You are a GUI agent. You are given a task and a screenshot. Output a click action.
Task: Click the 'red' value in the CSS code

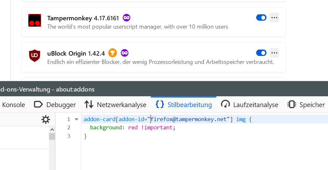(x=133, y=127)
